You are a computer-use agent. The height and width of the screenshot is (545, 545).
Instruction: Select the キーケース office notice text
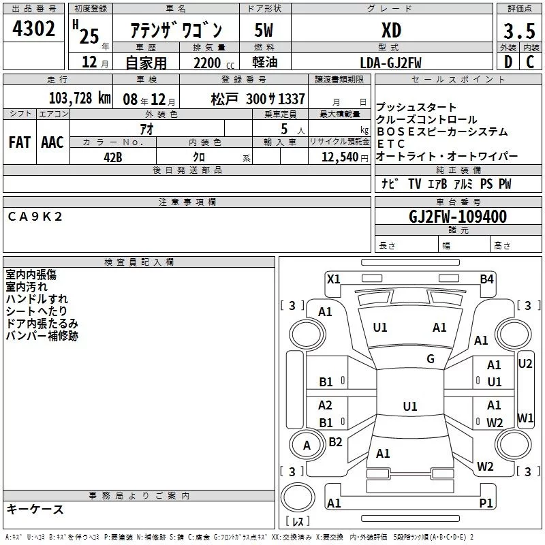(35, 509)
